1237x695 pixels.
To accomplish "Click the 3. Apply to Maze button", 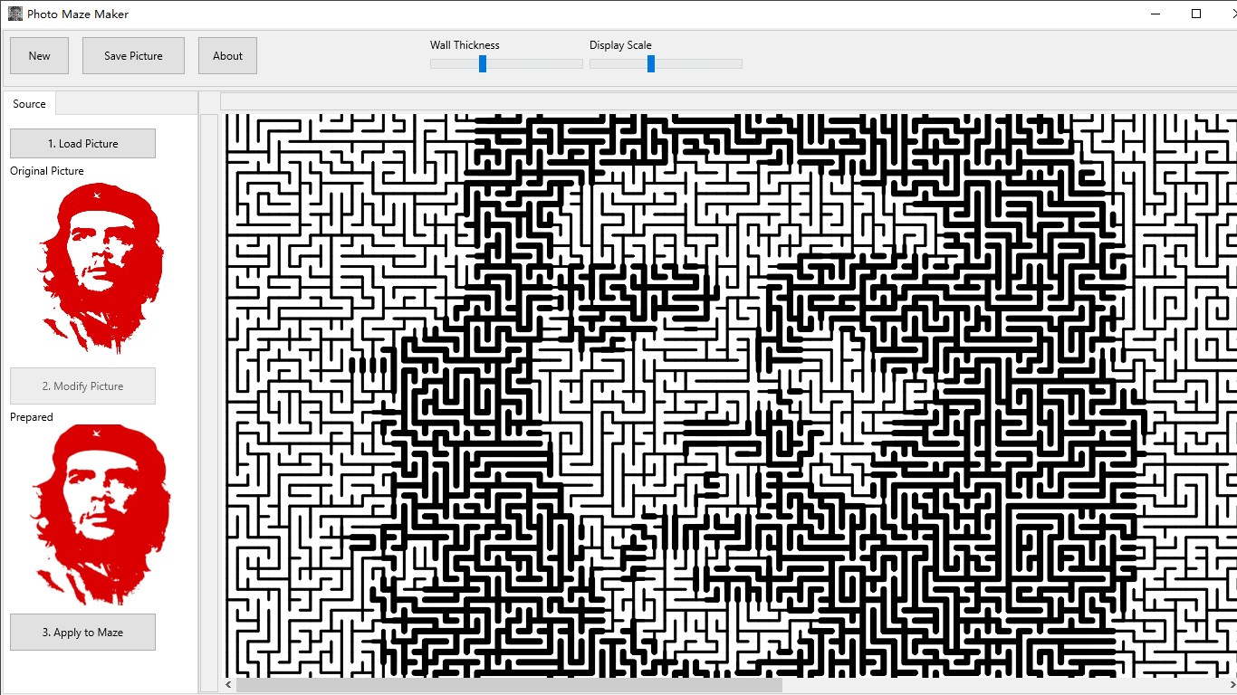I will 82,632.
